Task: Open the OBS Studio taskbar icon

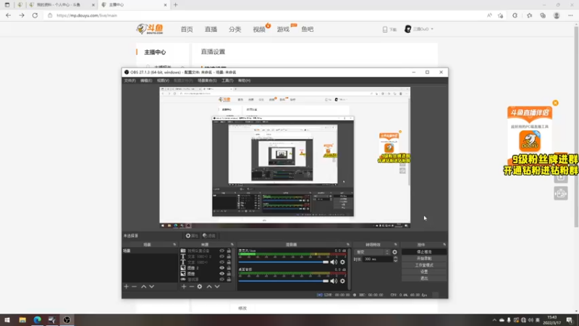Action: click(67, 319)
